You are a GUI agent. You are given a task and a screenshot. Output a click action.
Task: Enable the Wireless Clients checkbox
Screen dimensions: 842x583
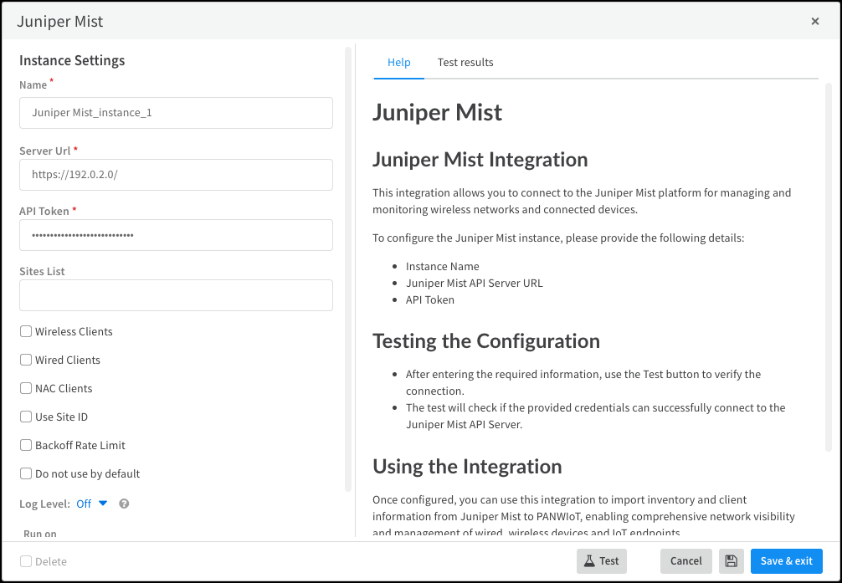click(x=26, y=332)
